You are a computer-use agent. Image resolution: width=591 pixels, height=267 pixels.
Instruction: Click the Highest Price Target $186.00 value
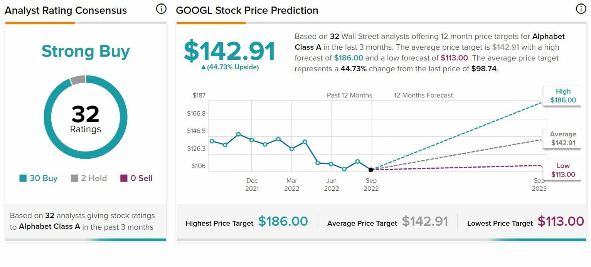pyautogui.click(x=283, y=222)
